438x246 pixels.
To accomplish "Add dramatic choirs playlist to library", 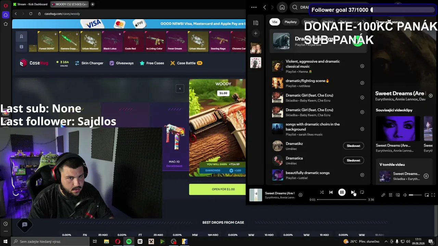I will coord(362,129).
